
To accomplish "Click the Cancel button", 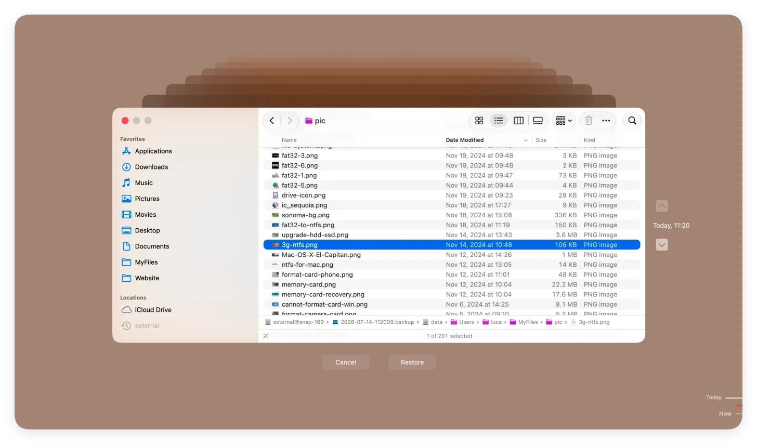I will (x=346, y=362).
